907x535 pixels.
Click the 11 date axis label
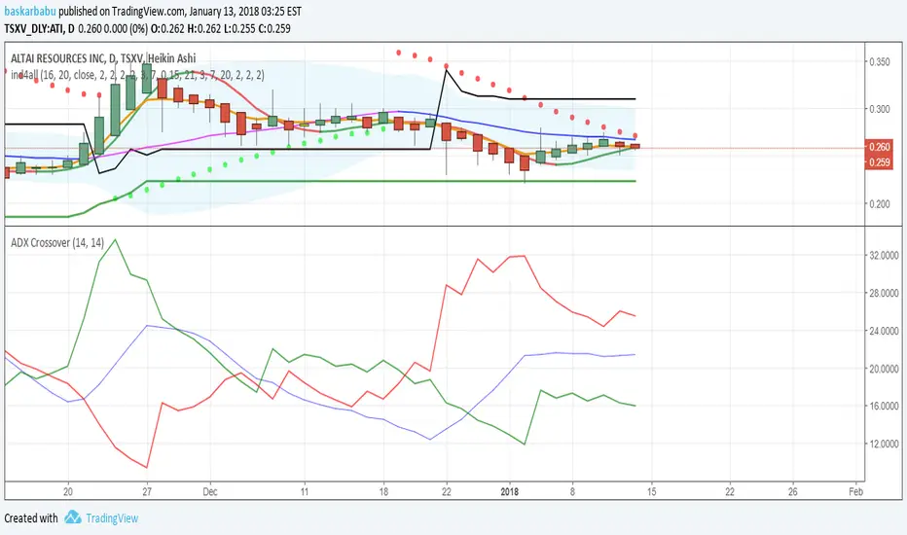tap(305, 491)
